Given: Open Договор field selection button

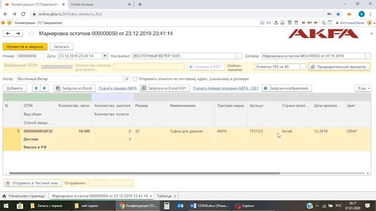Looking at the screenshot, I should pos(368,56).
